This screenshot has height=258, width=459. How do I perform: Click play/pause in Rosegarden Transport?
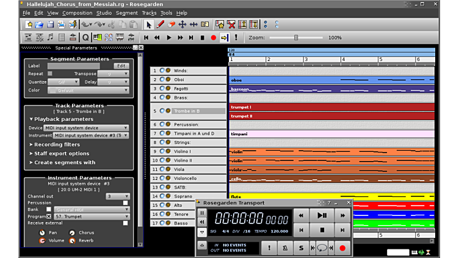322,215
